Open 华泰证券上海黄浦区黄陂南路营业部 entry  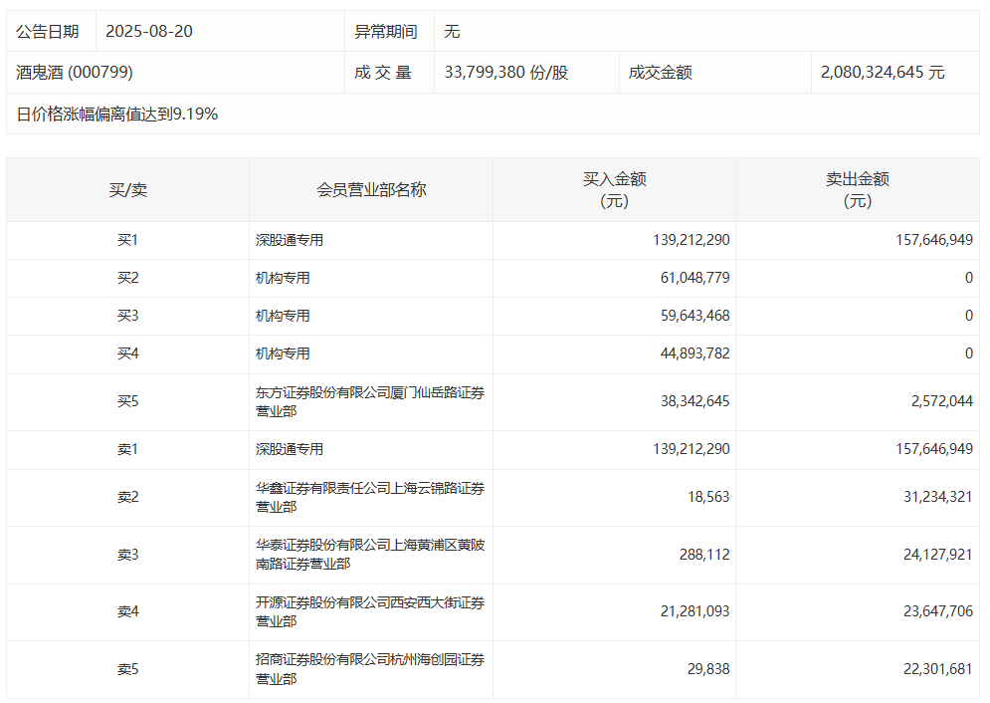pyautogui.click(x=369, y=555)
